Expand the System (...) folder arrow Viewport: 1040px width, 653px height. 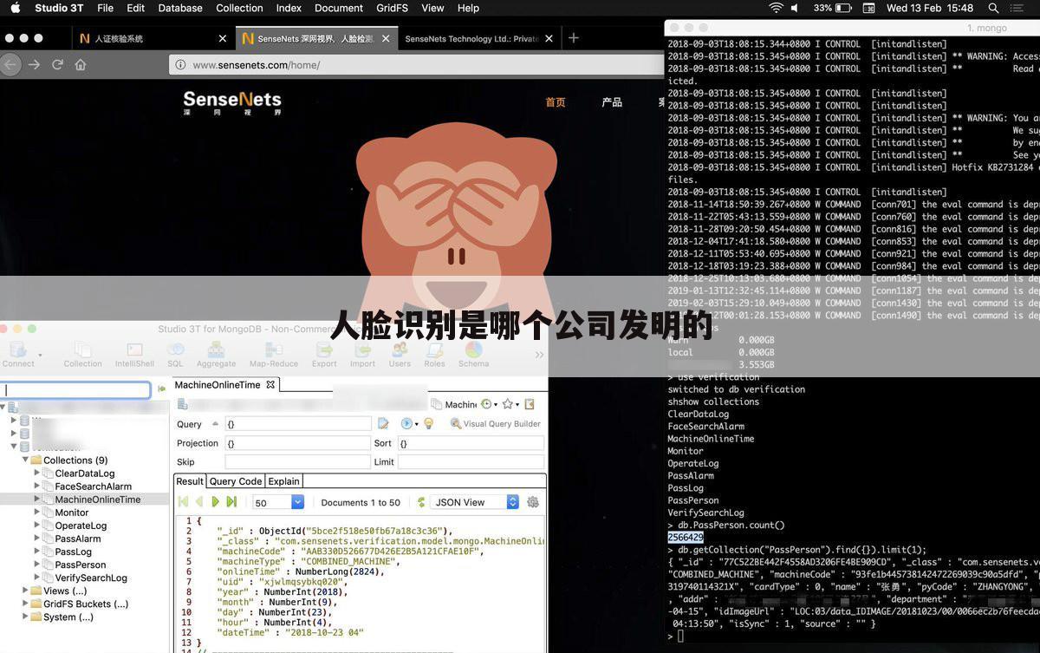[25, 617]
